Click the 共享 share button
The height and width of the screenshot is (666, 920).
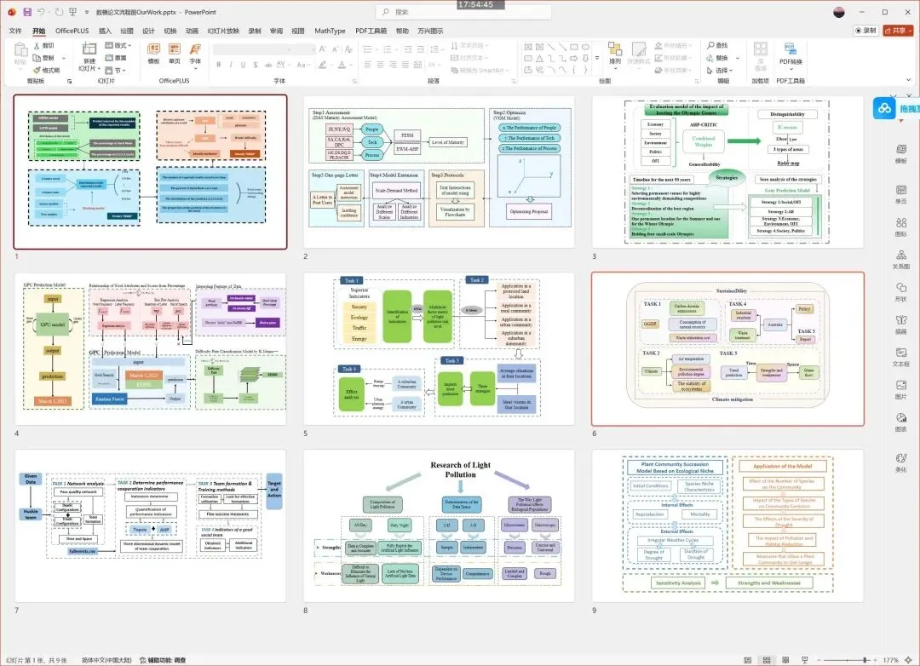point(898,31)
